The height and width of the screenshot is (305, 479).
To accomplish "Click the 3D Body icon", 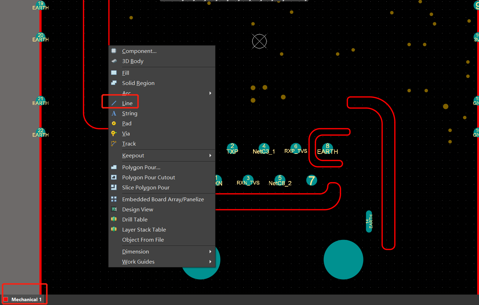I will [x=114, y=61].
